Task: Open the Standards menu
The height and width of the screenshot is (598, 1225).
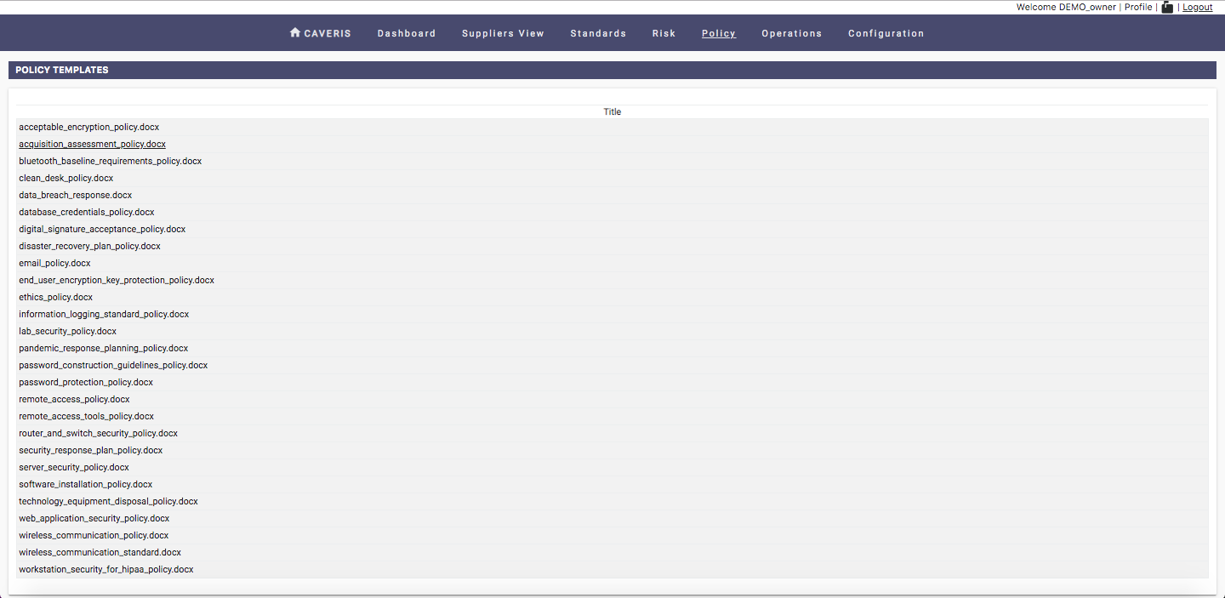Action: point(598,33)
